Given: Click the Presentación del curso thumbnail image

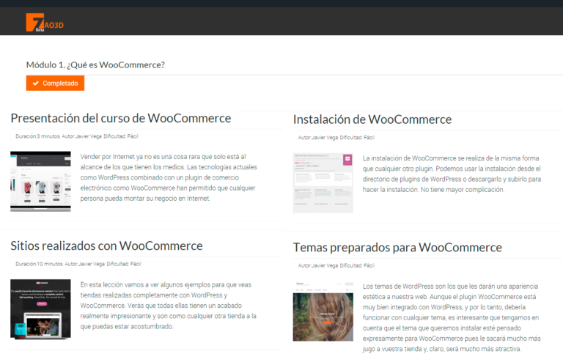Looking at the screenshot, I should pos(40,182).
